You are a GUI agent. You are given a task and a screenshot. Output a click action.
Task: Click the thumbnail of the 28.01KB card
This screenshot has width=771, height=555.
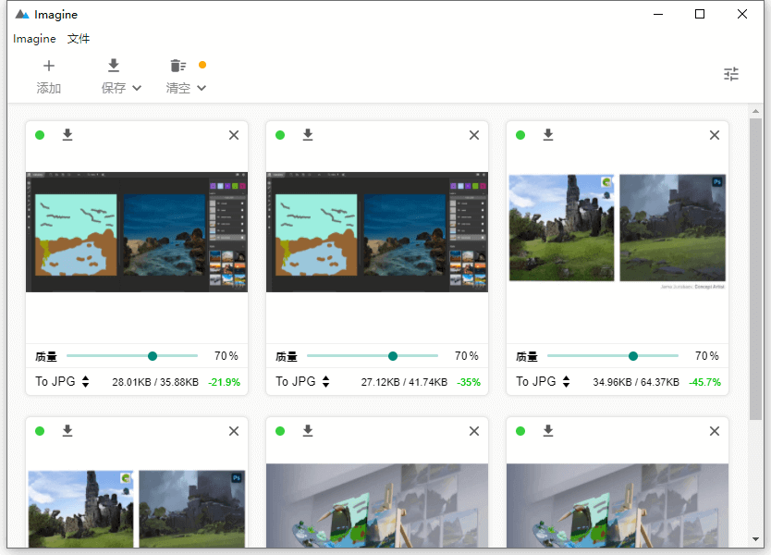click(x=137, y=232)
